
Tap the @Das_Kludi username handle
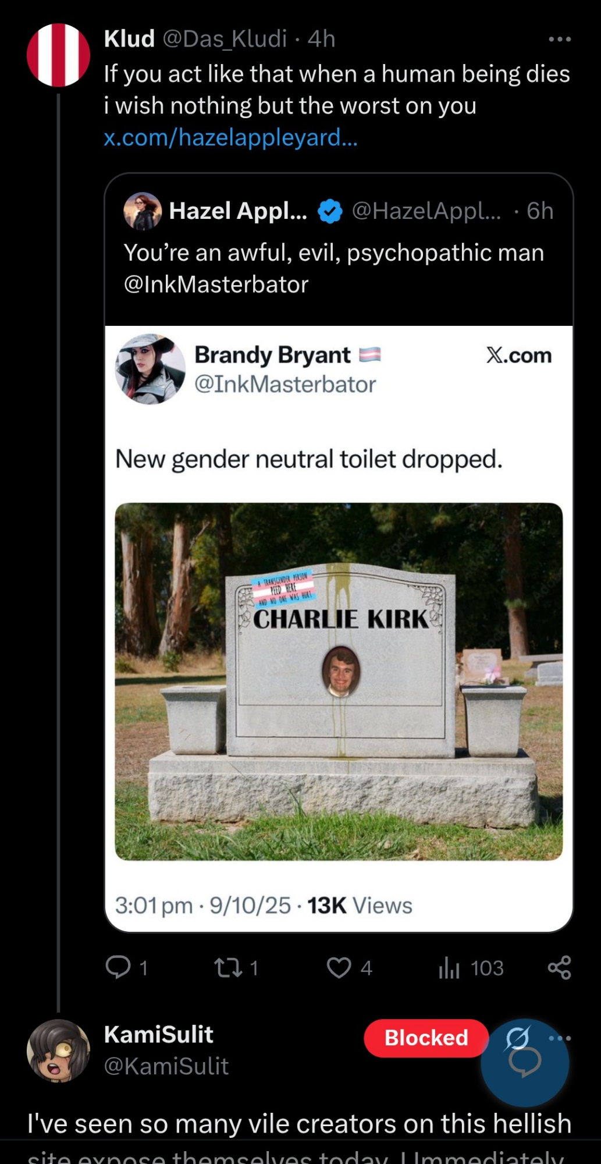[225, 39]
